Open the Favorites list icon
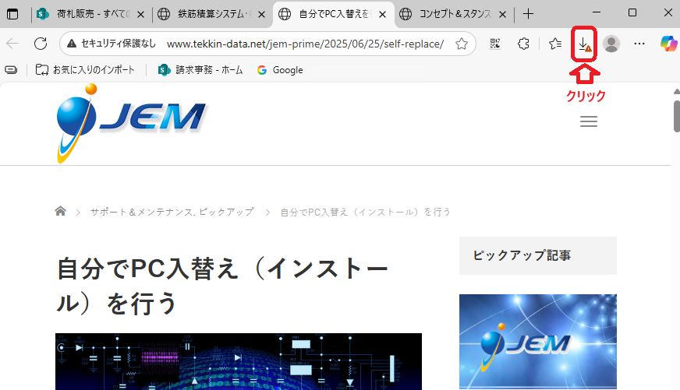 [x=555, y=44]
